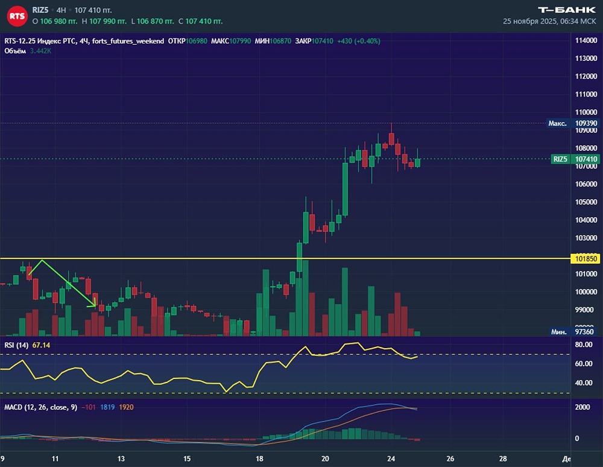Click the ОТКР 106980 value in chart legend
The image size is (603, 467).
(x=188, y=41)
